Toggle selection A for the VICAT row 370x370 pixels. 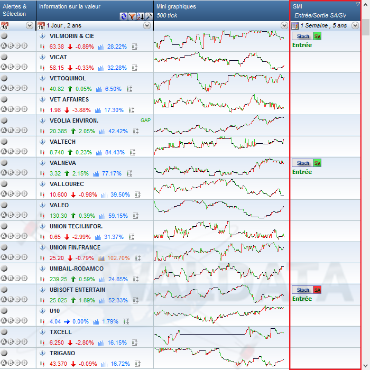(4, 67)
